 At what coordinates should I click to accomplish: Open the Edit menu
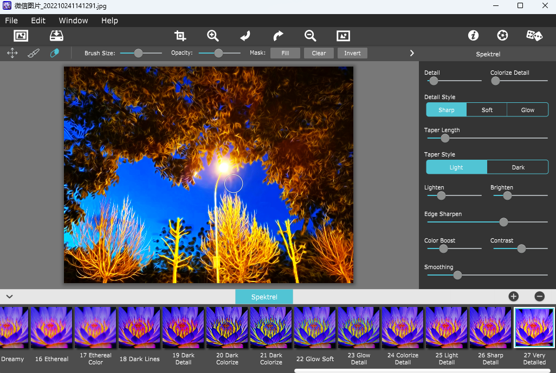click(x=38, y=21)
